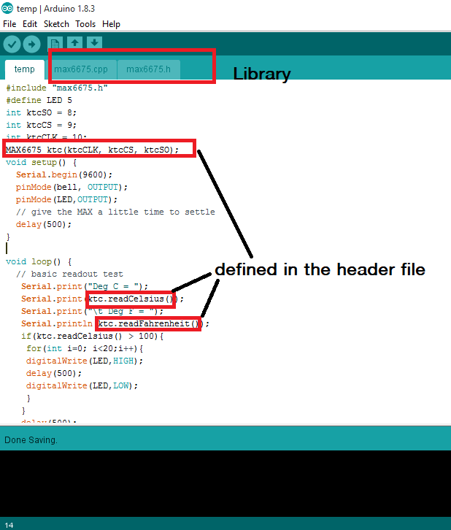Image resolution: width=451 pixels, height=530 pixels.
Task: Click the void loop() { line
Action: 39,261
